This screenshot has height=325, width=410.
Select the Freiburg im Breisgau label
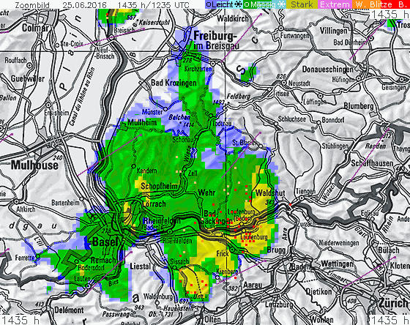click(x=213, y=40)
